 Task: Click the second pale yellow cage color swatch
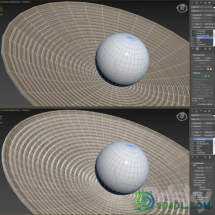211,69
